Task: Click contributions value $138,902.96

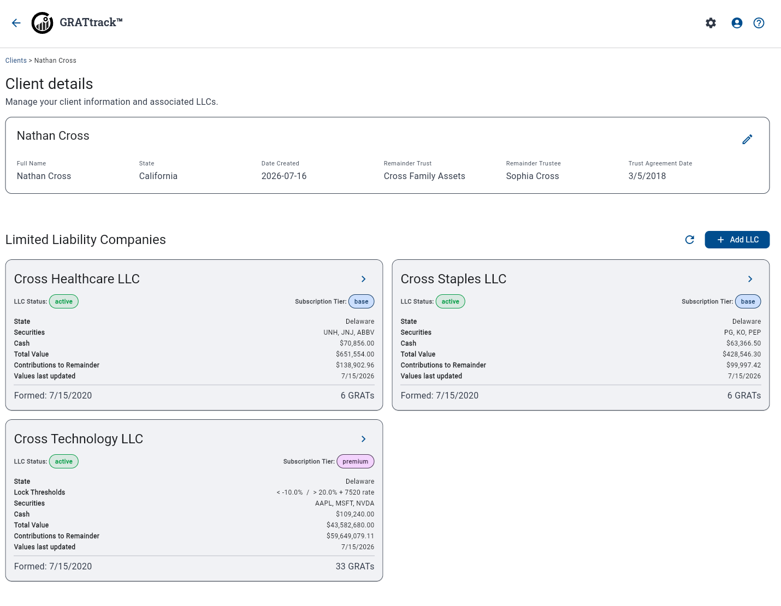Action: click(x=355, y=365)
